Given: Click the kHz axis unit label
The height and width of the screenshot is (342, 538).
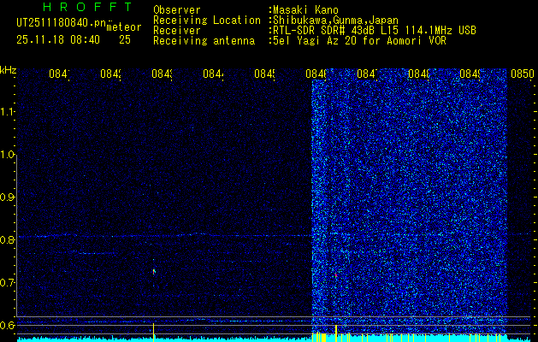Looking at the screenshot, I should point(8,69).
